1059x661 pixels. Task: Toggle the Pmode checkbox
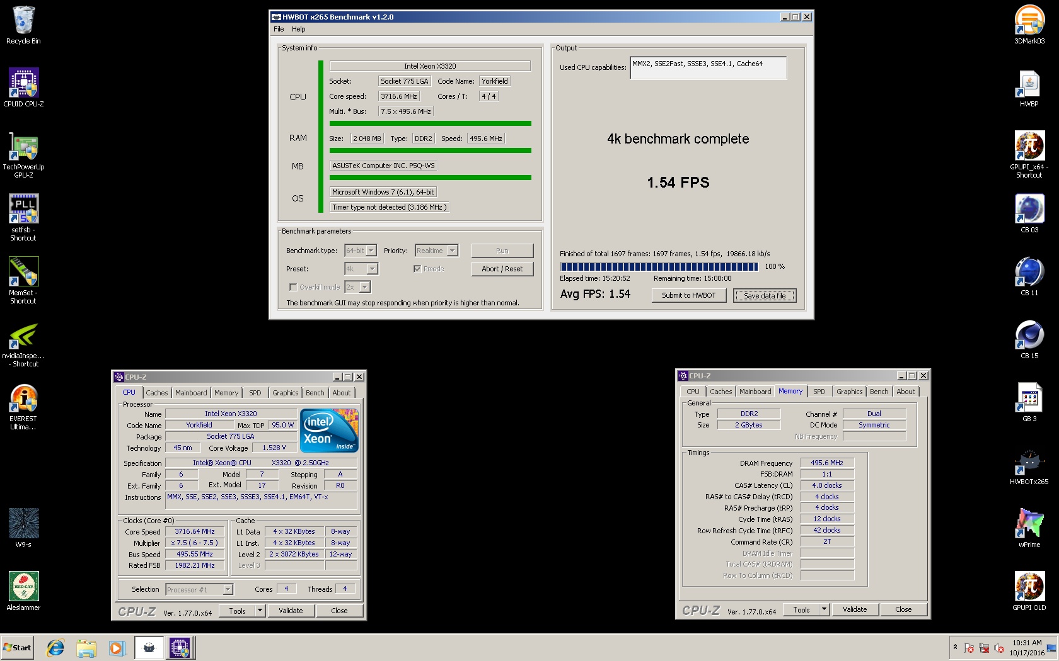tap(417, 269)
